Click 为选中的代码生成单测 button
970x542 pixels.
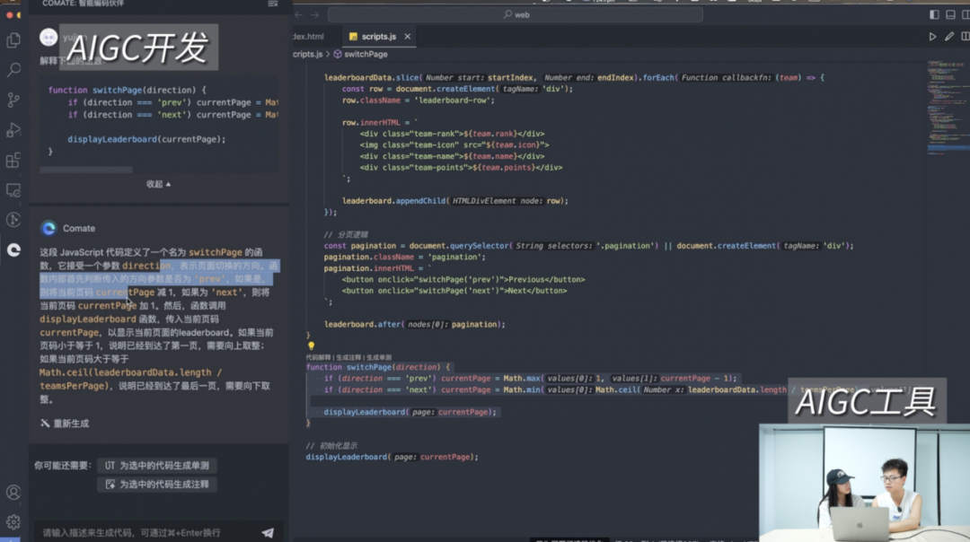click(x=157, y=466)
